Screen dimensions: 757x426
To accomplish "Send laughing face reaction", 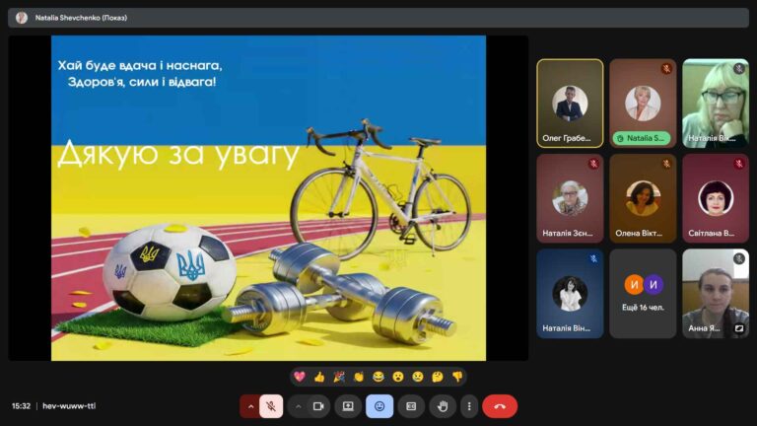I will (x=378, y=377).
